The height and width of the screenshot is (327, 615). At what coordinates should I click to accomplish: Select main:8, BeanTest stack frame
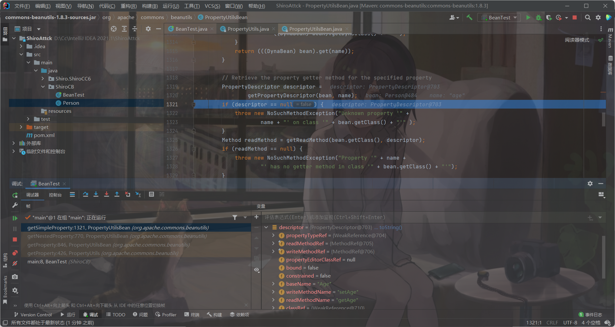[x=136, y=261]
